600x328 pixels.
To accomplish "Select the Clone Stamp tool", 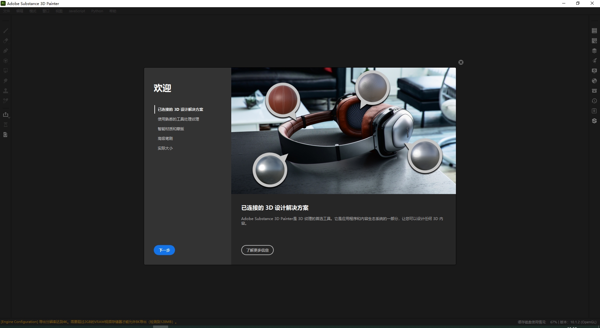I will pos(6,91).
